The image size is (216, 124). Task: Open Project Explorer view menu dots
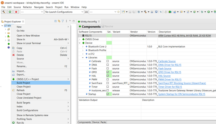point(66,21)
